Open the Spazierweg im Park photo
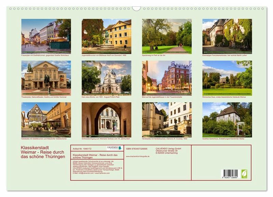Image resolution: width=273 pixels, height=197 pixels. tap(167, 36)
